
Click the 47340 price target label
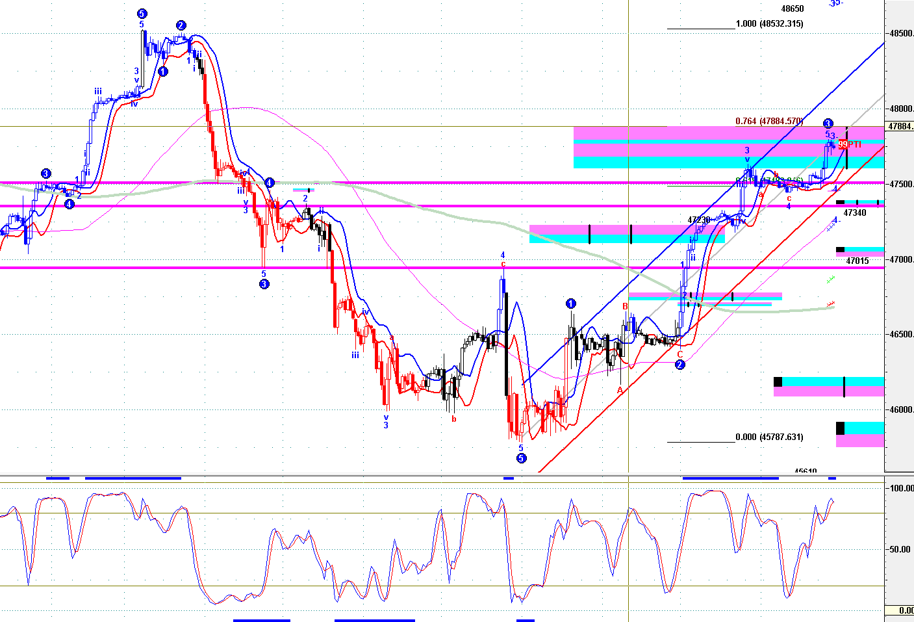854,213
